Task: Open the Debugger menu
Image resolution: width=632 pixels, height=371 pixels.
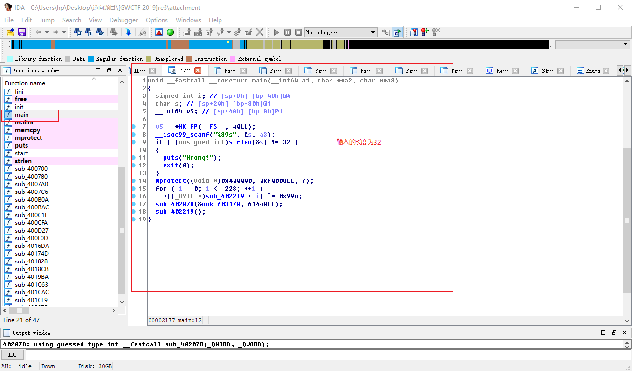Action: coord(124,20)
